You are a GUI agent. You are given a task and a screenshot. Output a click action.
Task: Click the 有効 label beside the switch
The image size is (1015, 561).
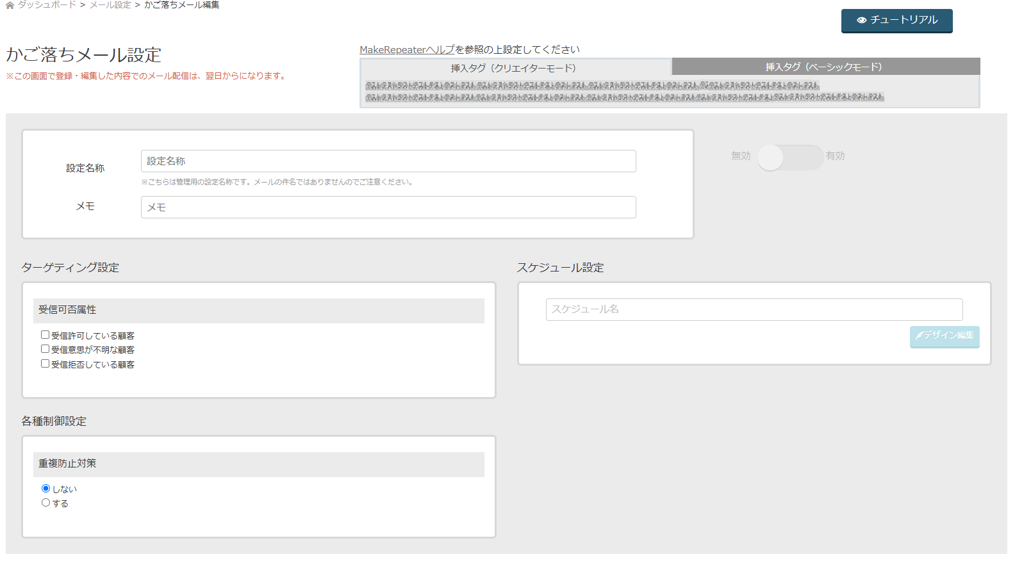[835, 156]
